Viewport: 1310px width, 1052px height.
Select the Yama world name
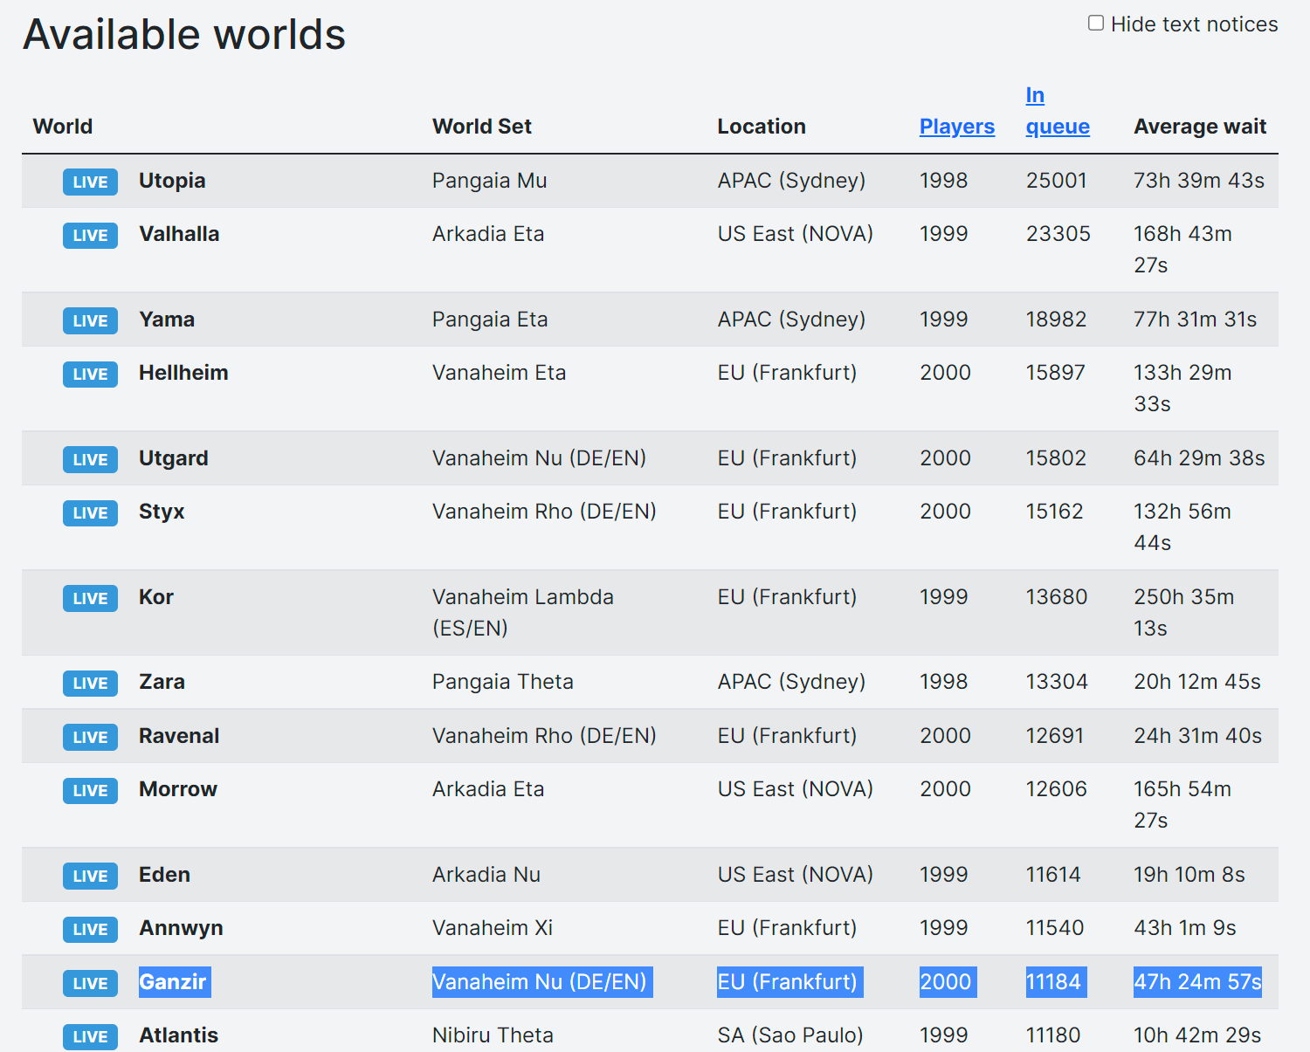[x=167, y=320]
